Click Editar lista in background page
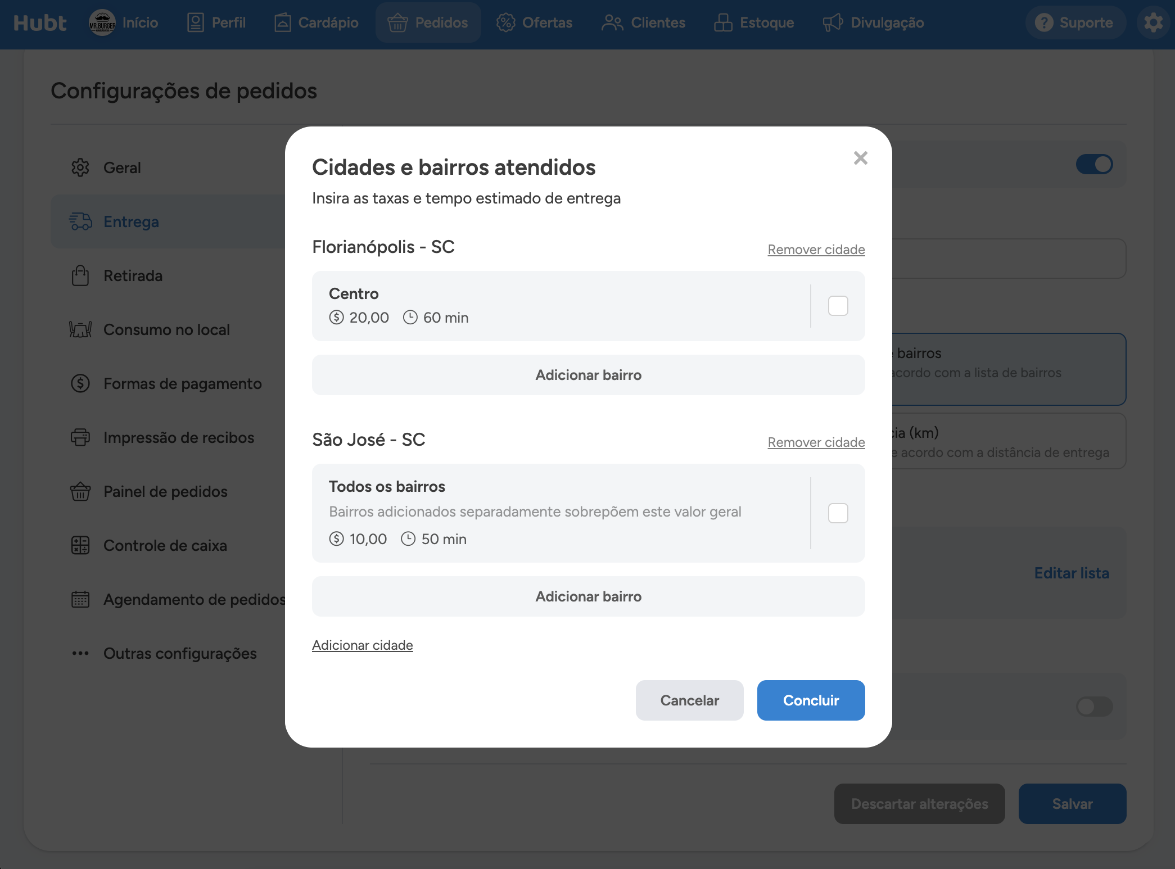1175x869 pixels. (1072, 573)
